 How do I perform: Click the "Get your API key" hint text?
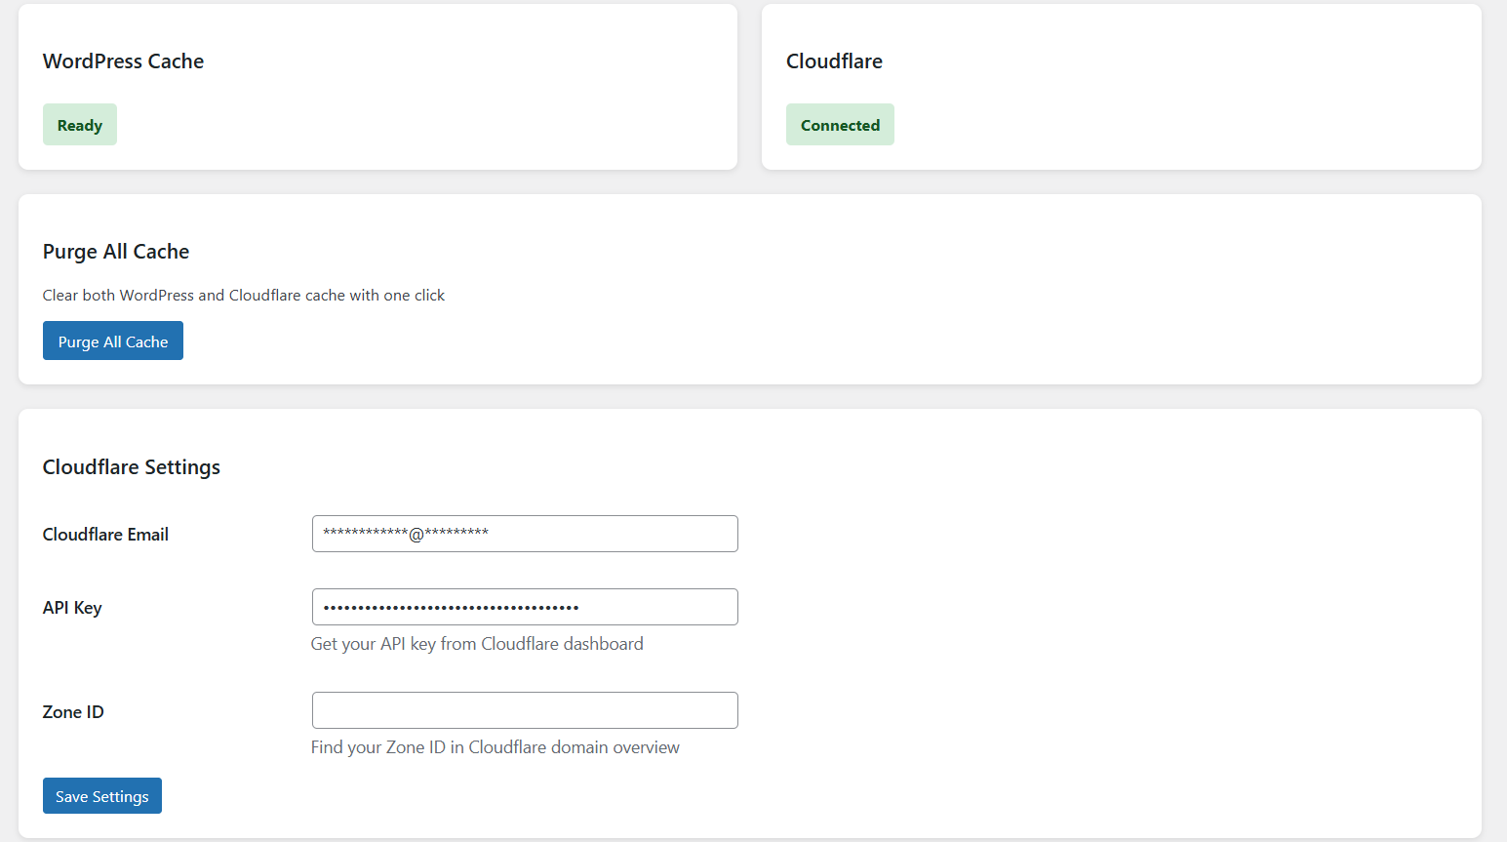coord(477,644)
